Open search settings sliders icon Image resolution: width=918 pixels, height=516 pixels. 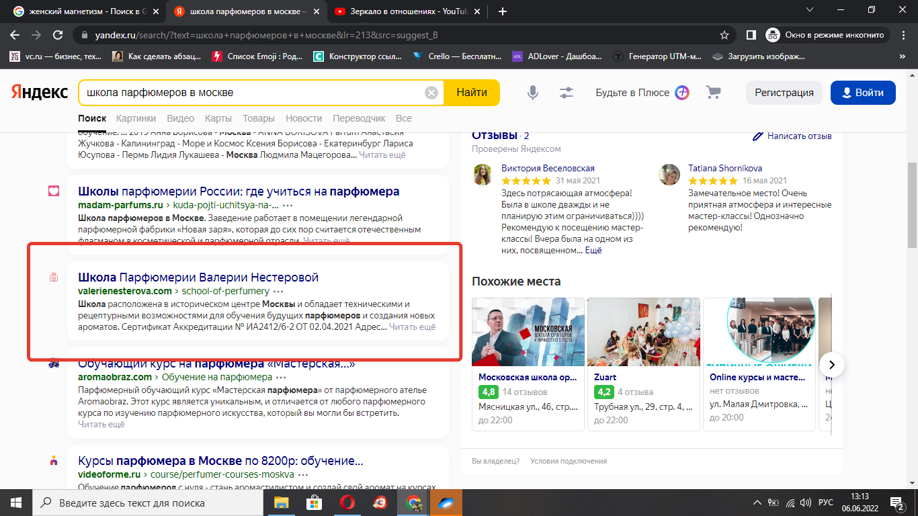tap(567, 93)
